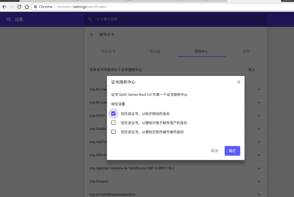This screenshot has width=294, height=197.
Task: Expand the org-AddTrust chevron
Action: [259, 142]
